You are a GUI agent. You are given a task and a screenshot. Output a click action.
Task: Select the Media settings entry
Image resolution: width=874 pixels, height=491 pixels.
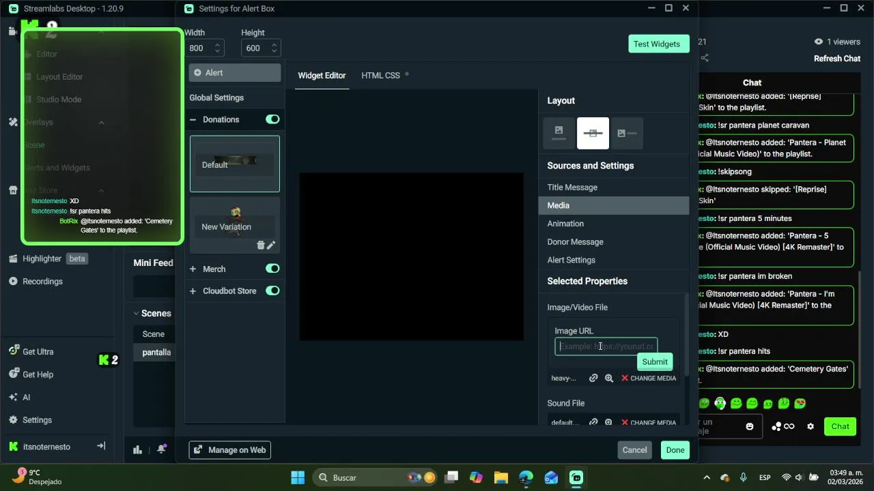tap(614, 205)
